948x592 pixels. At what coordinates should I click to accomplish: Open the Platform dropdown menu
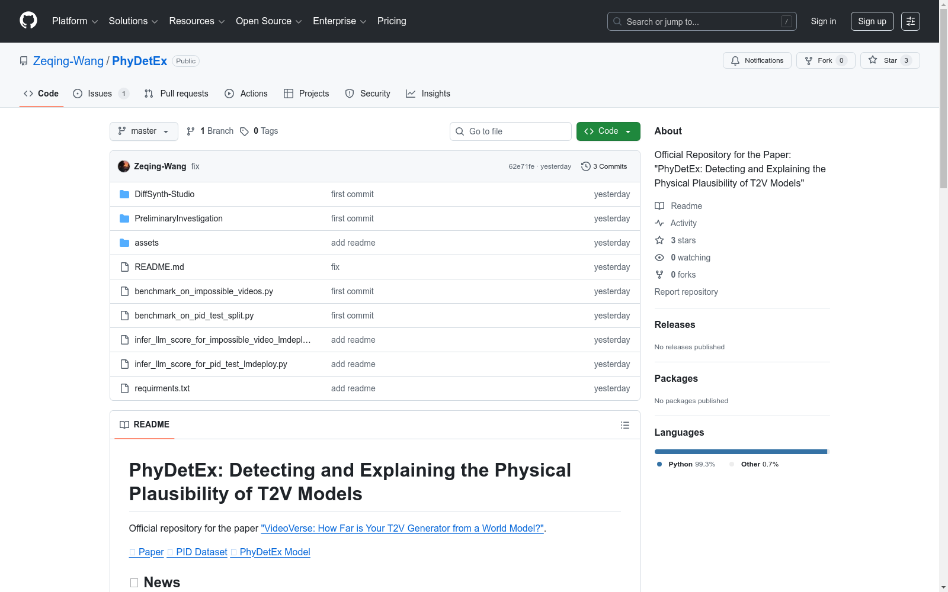[x=75, y=21]
